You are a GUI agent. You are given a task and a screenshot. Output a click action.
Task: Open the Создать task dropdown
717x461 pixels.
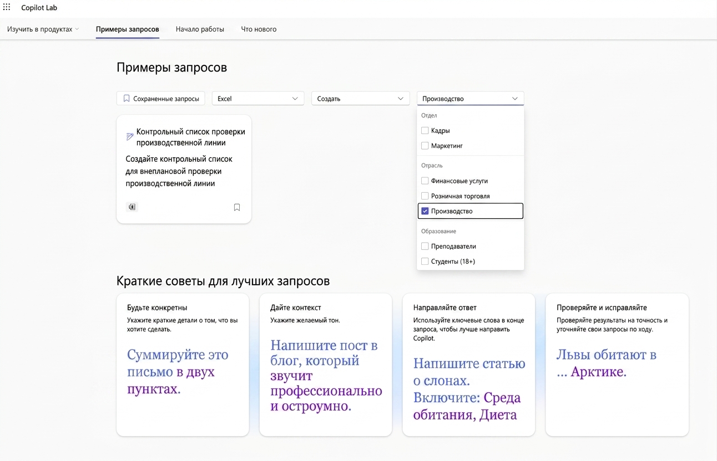360,99
